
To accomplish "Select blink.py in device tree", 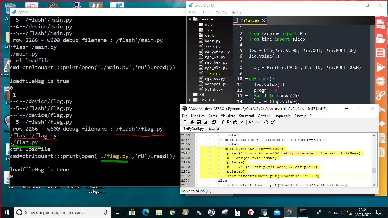I will tap(214, 89).
